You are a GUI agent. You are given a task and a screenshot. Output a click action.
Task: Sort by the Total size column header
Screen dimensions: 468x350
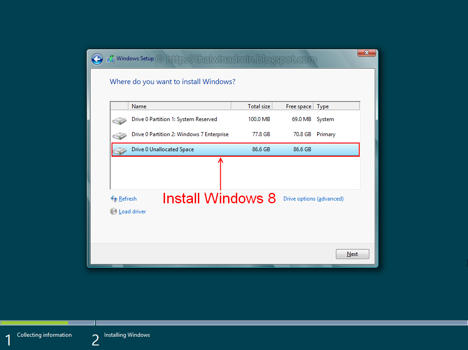click(252, 106)
